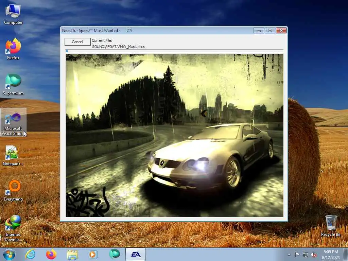
Task: Open Windows Media Player from taskbar
Action: click(93, 254)
